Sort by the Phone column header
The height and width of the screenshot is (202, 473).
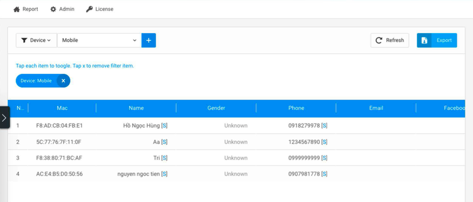pyautogui.click(x=296, y=108)
